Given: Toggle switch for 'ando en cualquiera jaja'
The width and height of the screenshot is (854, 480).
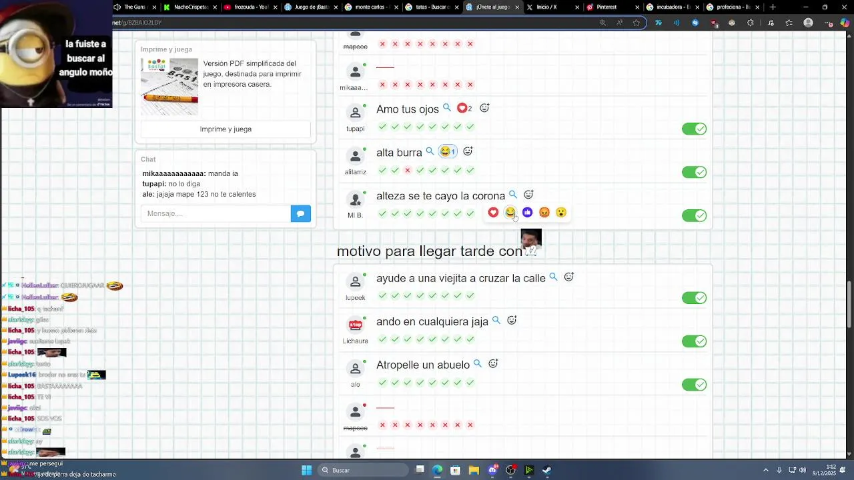Looking at the screenshot, I should 694,341.
